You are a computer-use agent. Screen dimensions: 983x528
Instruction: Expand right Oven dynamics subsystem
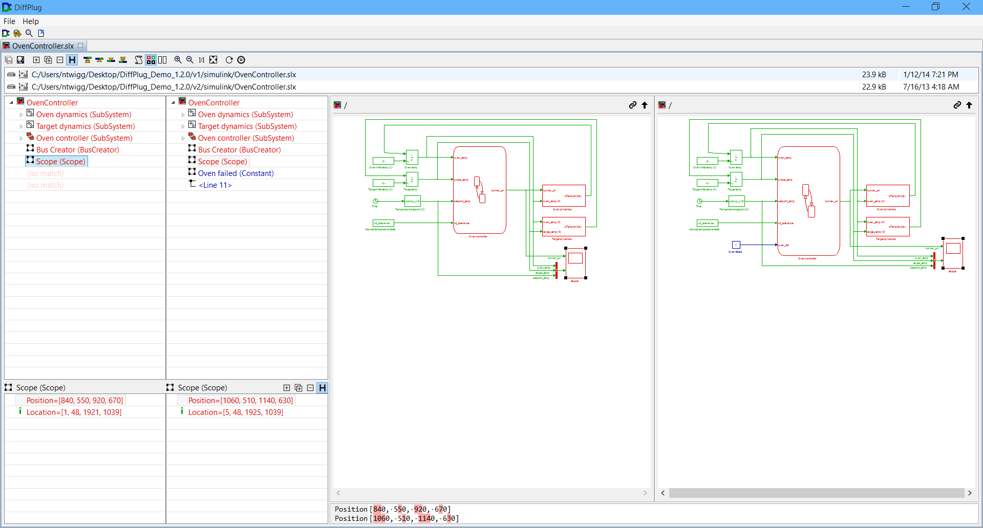[x=183, y=115]
